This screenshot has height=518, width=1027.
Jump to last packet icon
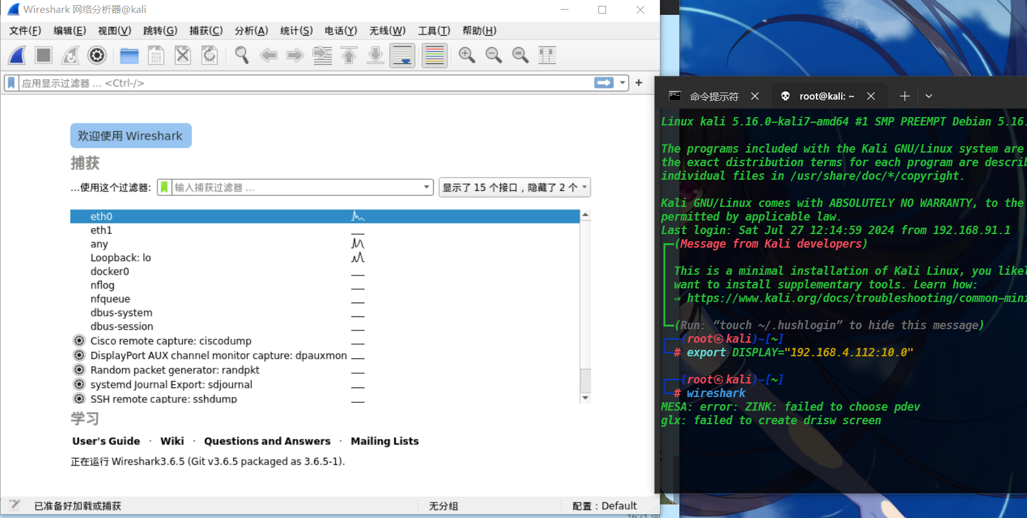pyautogui.click(x=376, y=56)
